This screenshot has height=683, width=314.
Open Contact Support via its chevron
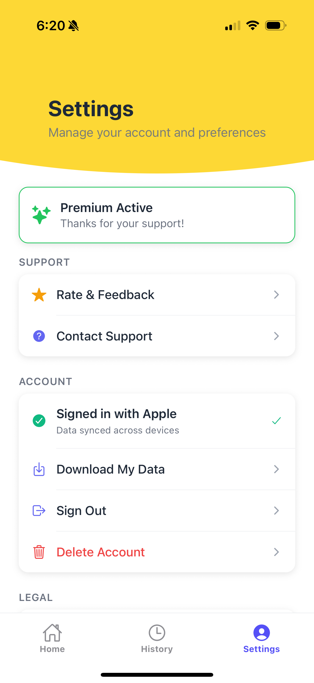coord(276,336)
